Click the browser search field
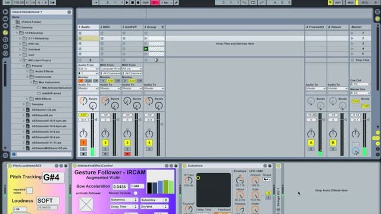381x214 pixels. point(43,154)
